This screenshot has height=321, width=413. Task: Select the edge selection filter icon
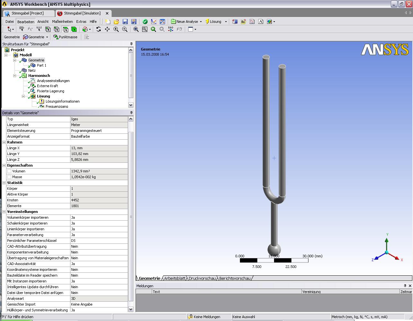(x=57, y=29)
